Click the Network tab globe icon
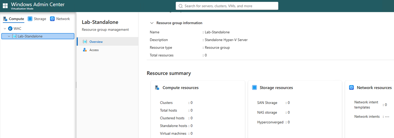This screenshot has height=138, width=394. coord(52,19)
